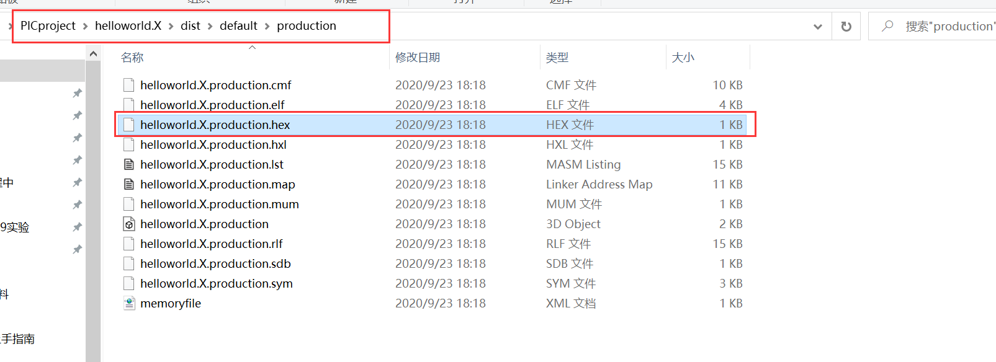Sort by 大小 column header
Screen dimensions: 996x362
pyautogui.click(x=683, y=58)
